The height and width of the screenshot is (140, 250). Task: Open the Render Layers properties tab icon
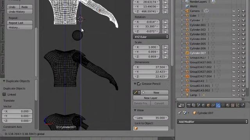(x=194, y=105)
